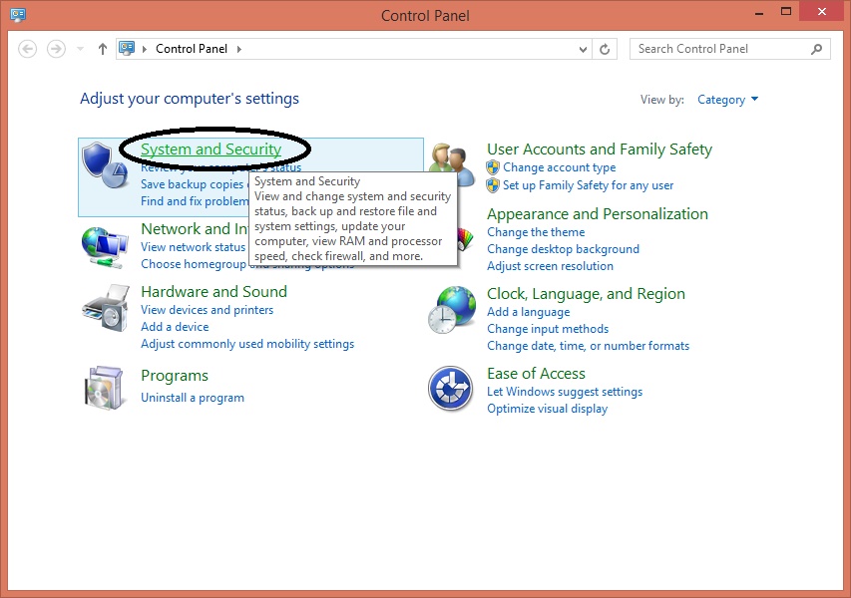Open the Network and Internet globe icon
The image size is (851, 598).
pyautogui.click(x=105, y=247)
